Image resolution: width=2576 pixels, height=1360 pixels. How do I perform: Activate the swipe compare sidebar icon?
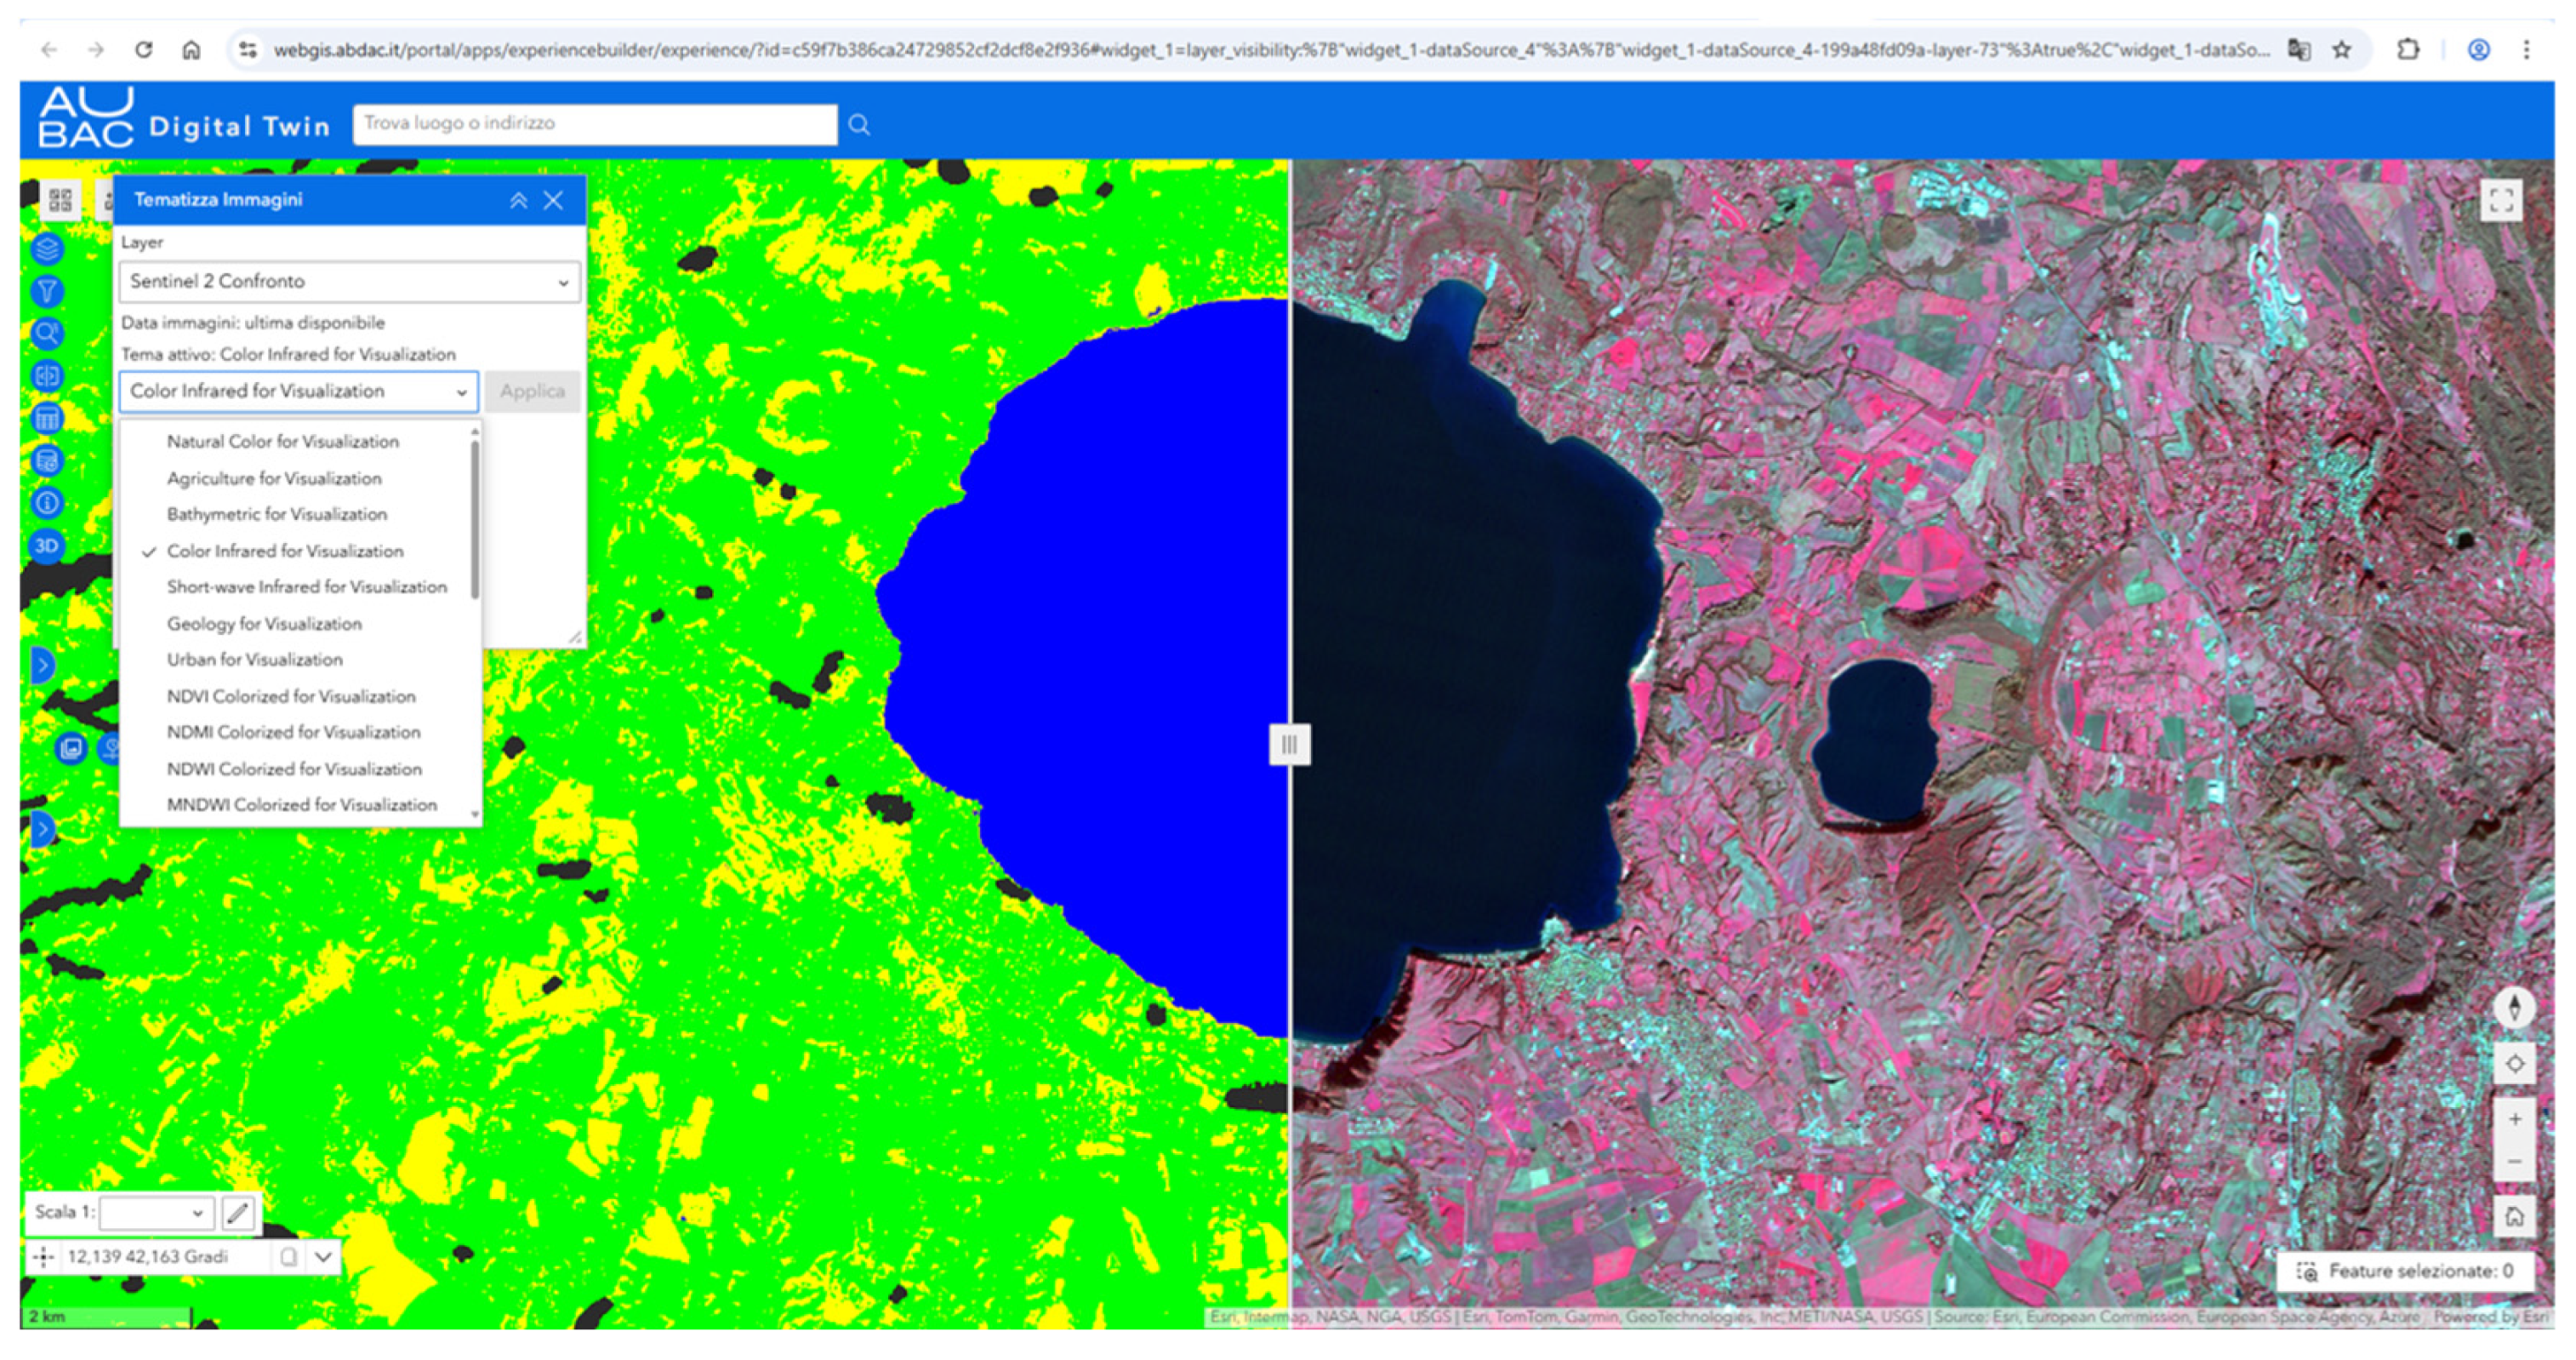click(x=47, y=376)
